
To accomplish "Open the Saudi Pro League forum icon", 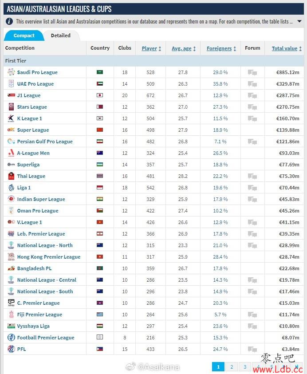I will 252,72.
